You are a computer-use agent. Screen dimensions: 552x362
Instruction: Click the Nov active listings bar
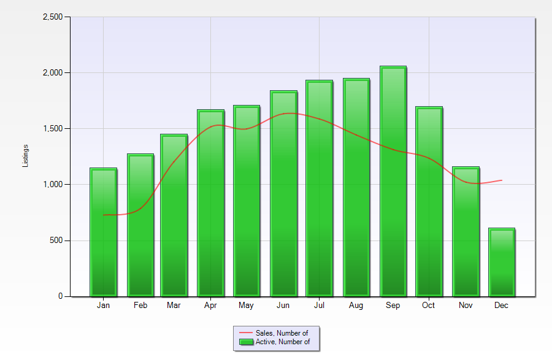466,231
